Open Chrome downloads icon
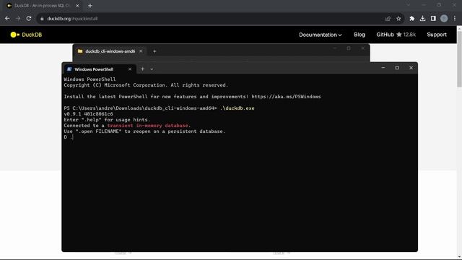Screen dimensions: 462x260 422,19
